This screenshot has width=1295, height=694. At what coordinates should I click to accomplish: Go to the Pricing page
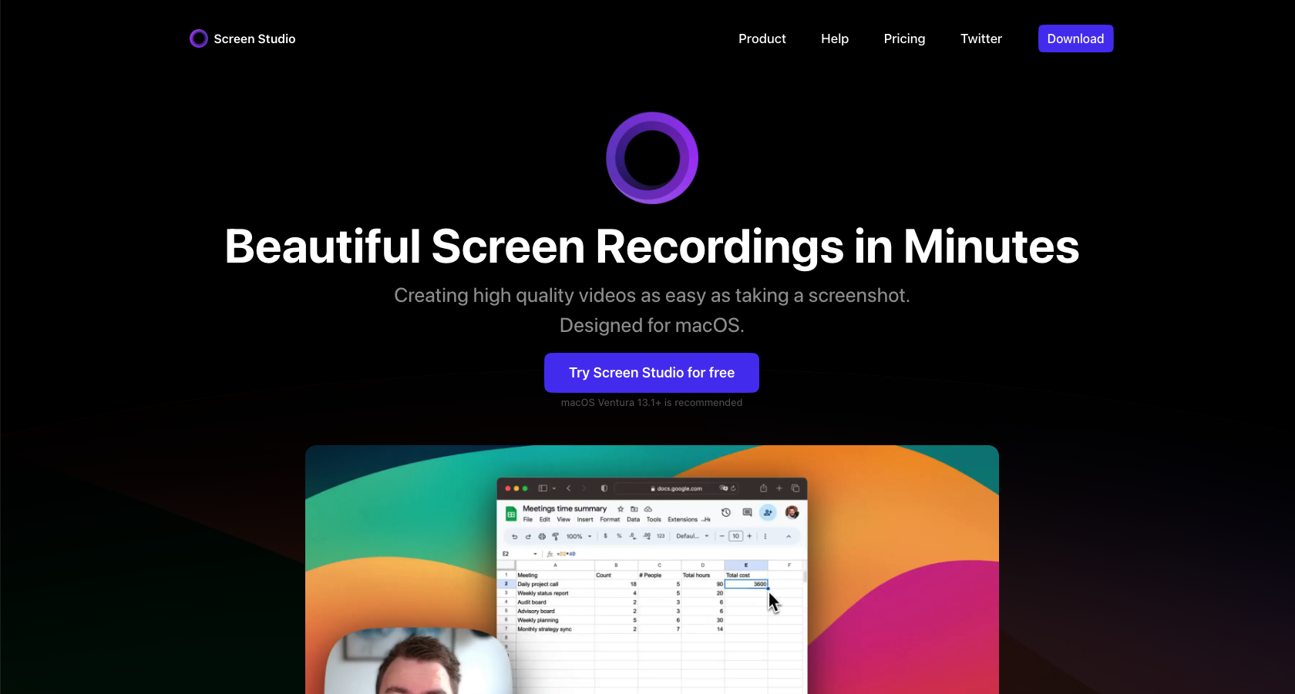click(904, 39)
